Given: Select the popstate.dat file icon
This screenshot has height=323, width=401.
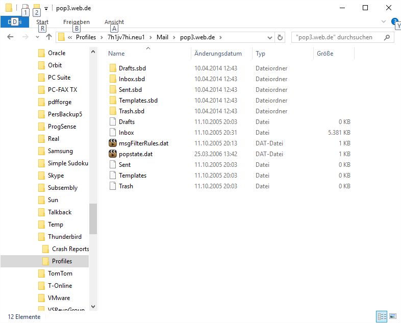Looking at the screenshot, I should click(113, 154).
